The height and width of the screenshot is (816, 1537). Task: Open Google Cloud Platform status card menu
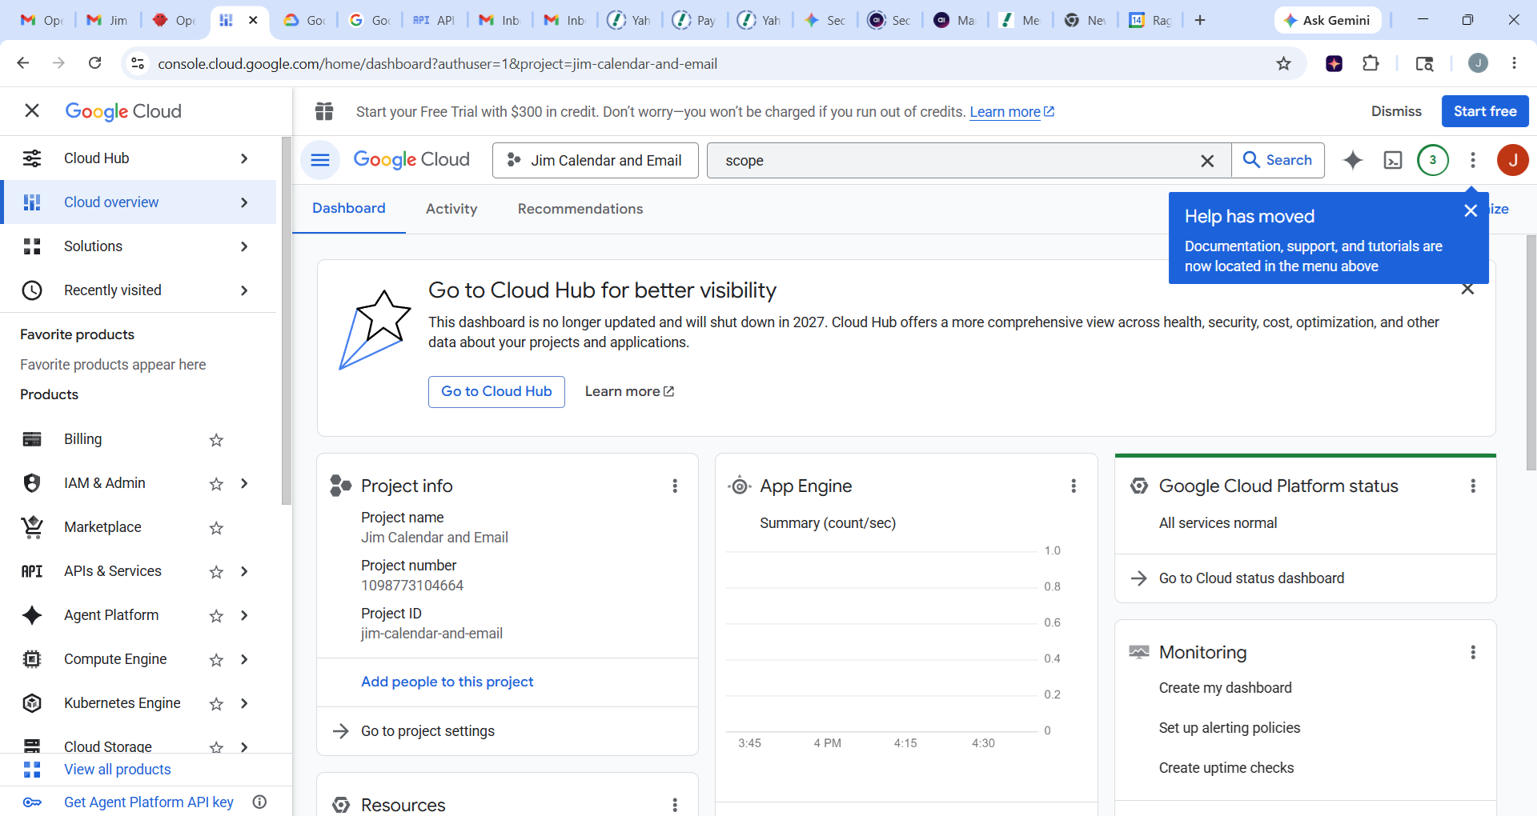click(x=1473, y=486)
